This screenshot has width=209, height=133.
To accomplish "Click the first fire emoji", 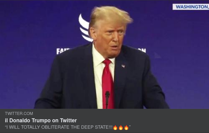I will click(x=115, y=127).
